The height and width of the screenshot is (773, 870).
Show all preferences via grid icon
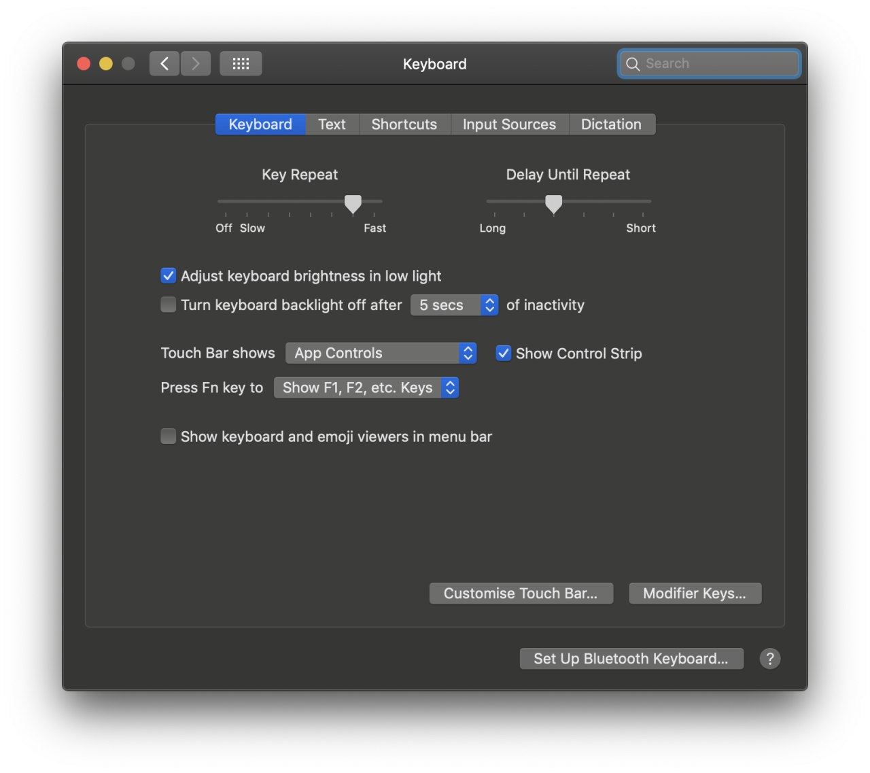[x=241, y=64]
